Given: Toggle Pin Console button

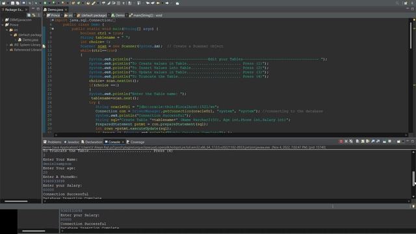Looking at the screenshot, I should coord(384,142).
